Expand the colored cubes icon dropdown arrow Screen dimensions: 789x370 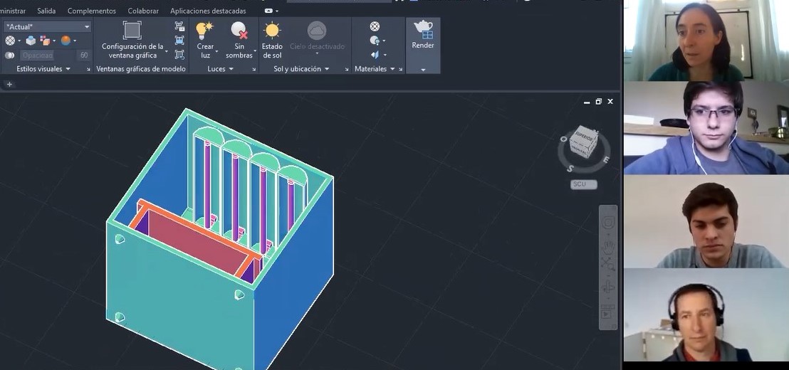[x=54, y=41]
